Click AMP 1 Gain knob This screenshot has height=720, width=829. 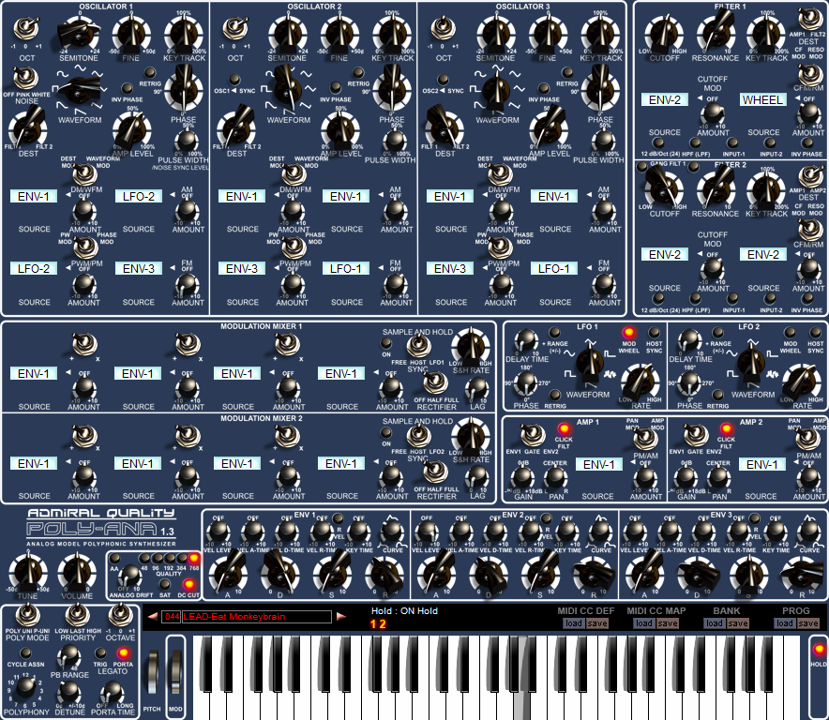[522, 477]
